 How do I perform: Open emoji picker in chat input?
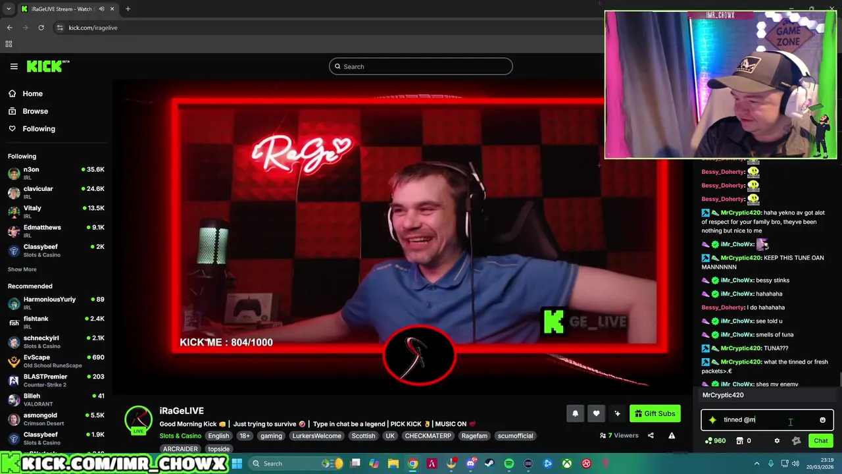coord(822,419)
